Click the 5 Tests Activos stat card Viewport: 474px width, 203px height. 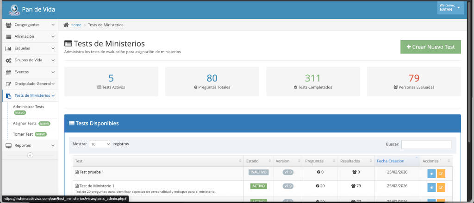[111, 82]
